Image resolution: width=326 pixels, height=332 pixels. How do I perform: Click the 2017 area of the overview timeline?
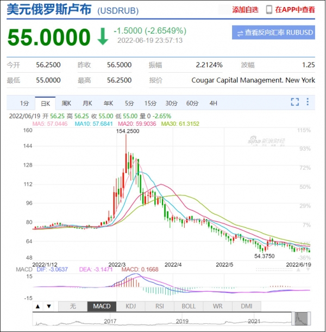tap(110, 321)
